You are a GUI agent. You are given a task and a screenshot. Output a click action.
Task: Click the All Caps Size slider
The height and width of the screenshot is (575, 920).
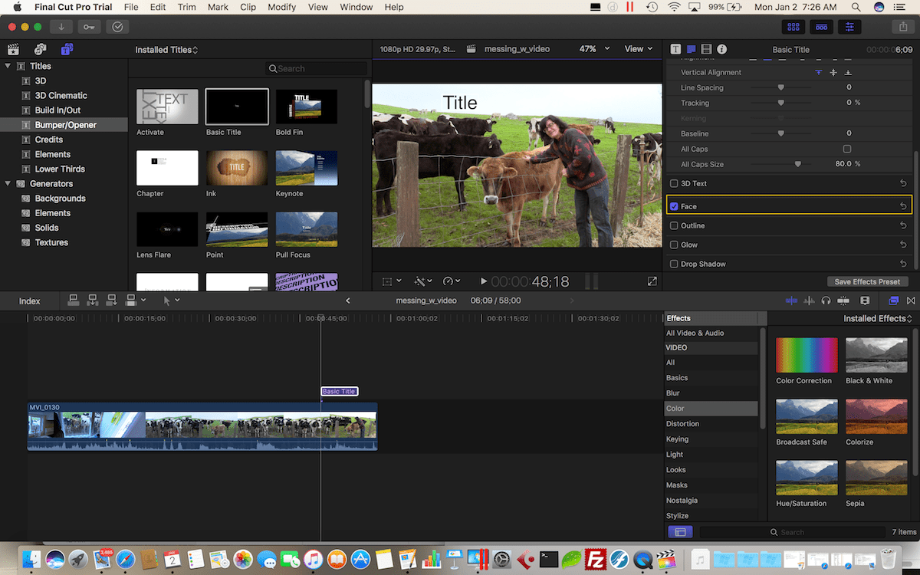pos(797,164)
